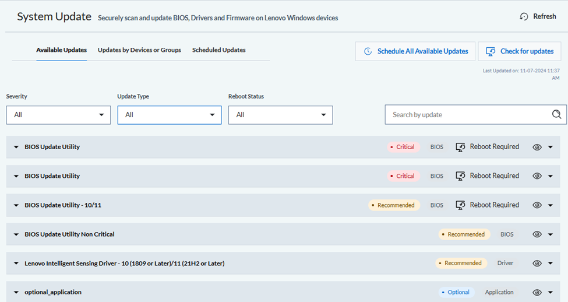Switch to Updates by Devices or Groups tab

(x=139, y=50)
